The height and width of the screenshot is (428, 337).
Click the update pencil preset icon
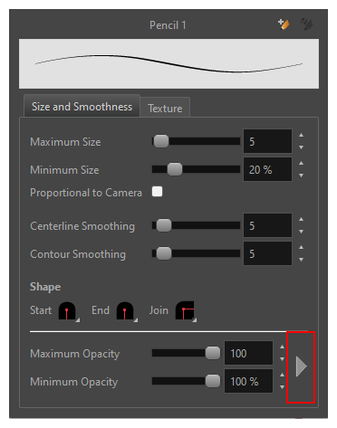[x=306, y=24]
